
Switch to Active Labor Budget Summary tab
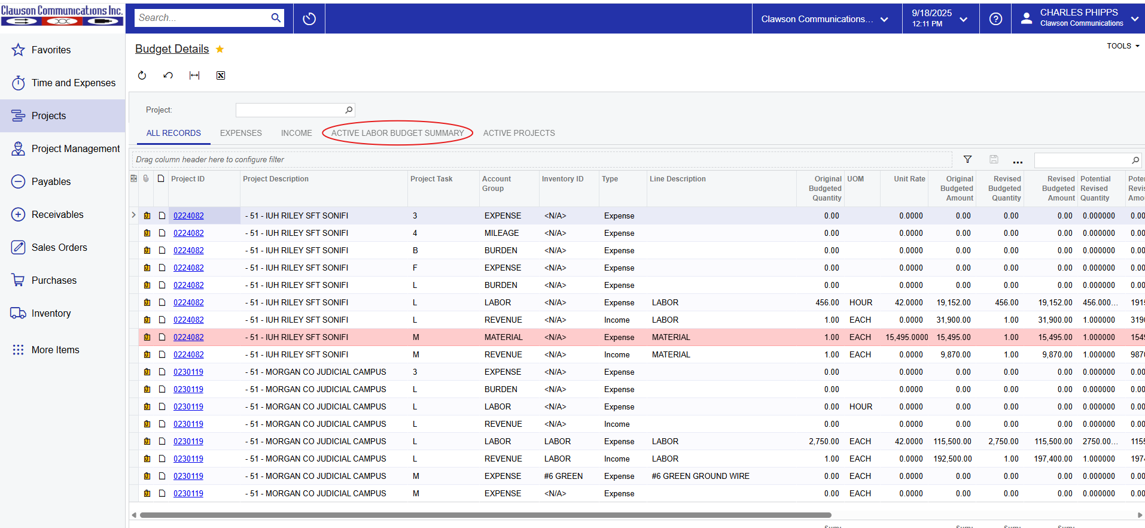click(x=397, y=133)
